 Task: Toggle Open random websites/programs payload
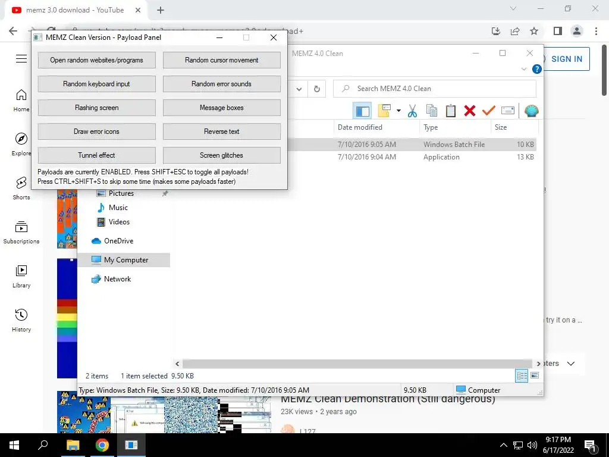(x=97, y=60)
